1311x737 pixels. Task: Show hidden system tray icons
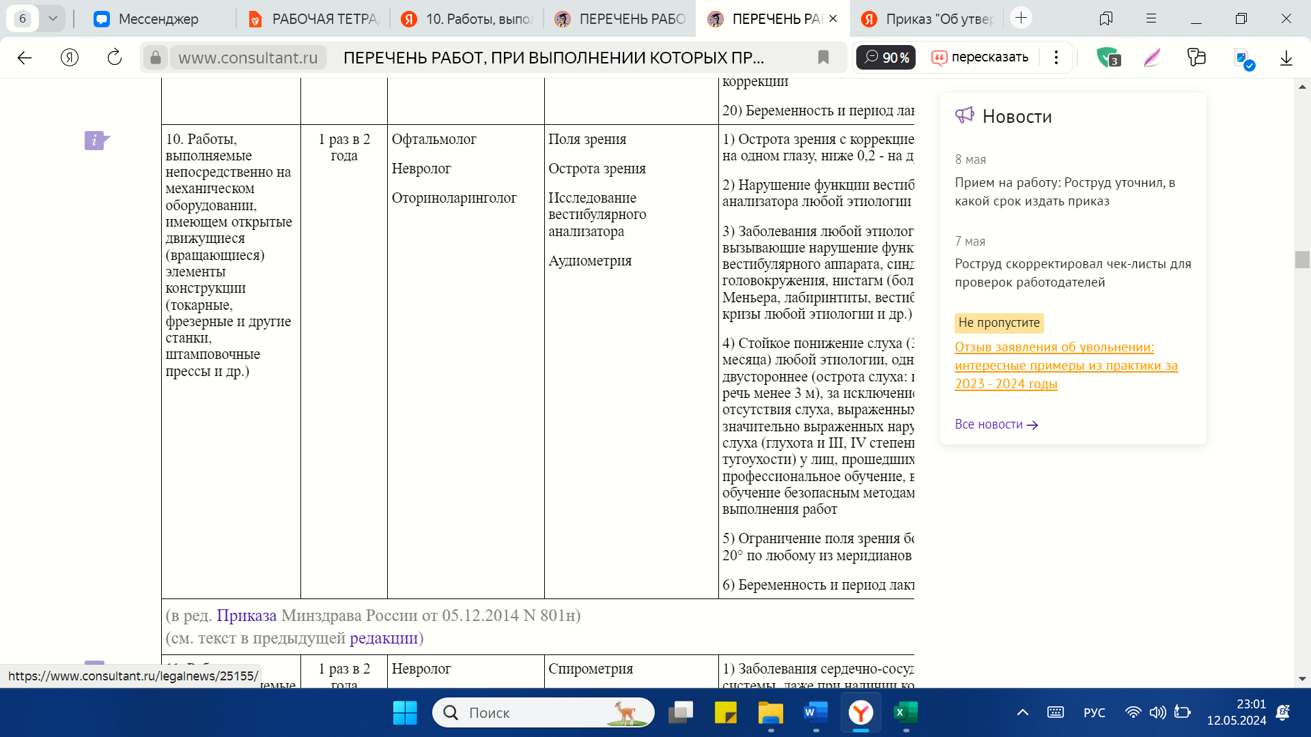1023,713
